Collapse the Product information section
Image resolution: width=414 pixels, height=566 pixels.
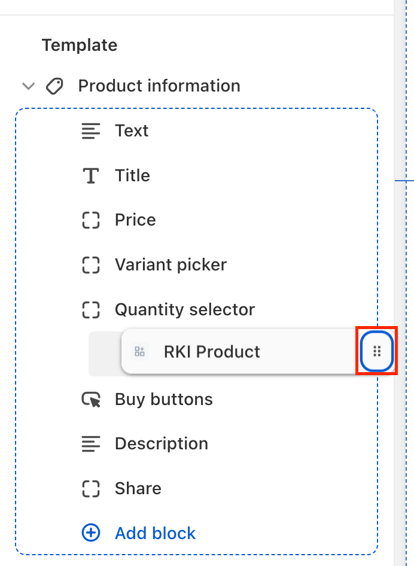tap(28, 86)
